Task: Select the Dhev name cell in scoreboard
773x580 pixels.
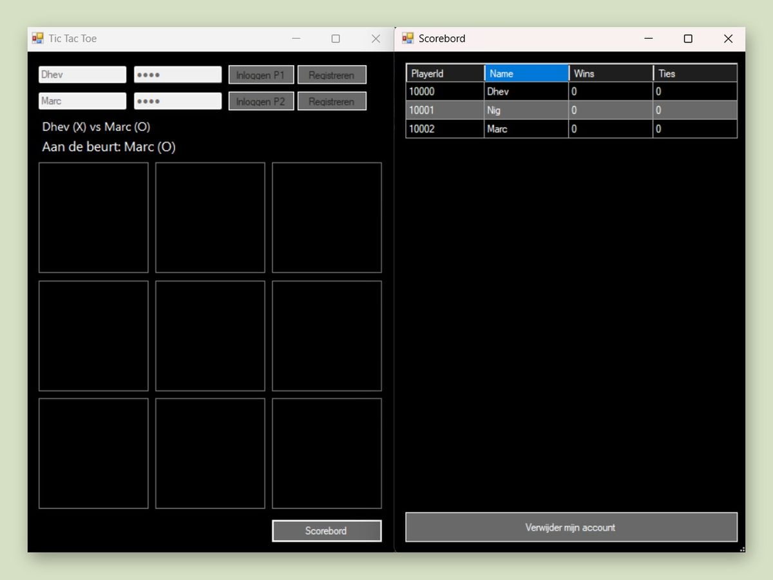Action: [x=526, y=92]
